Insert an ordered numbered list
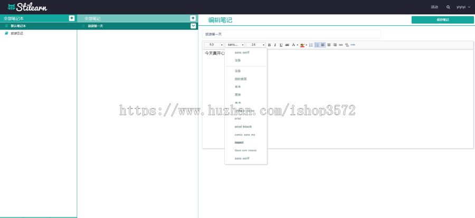Viewport: 475px width, 218px height. 311,45
